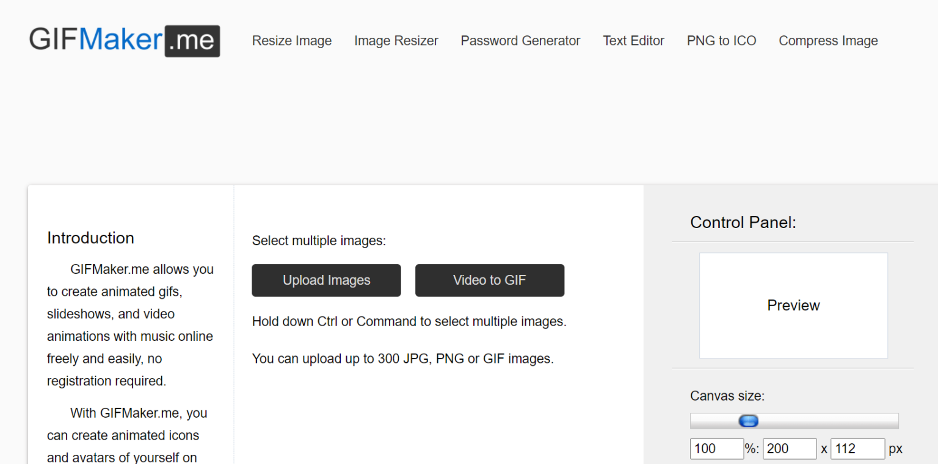Click the "Control Panel:" heading
Screen dimensions: 938x464
[x=743, y=223]
